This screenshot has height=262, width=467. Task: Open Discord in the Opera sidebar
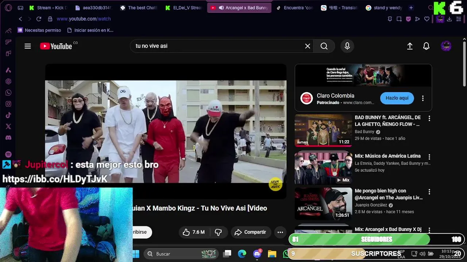(x=8, y=138)
